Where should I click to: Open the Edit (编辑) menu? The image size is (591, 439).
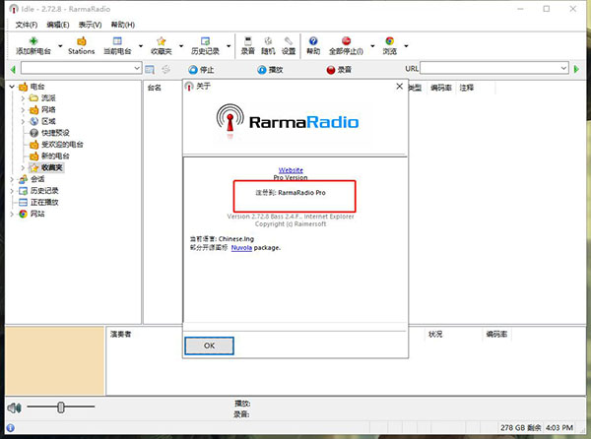tap(58, 25)
